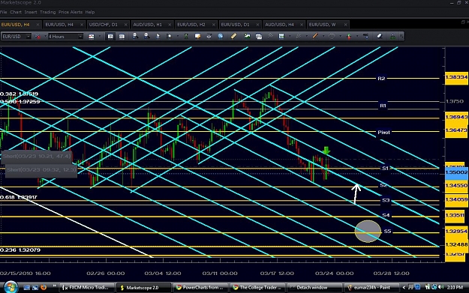
Task: Open the Chart menu
Action: (16, 12)
